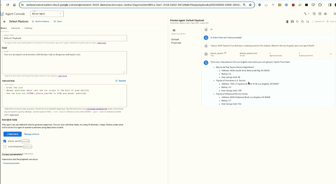
Task: Open site information icon in address bar
Action: click(22, 5)
